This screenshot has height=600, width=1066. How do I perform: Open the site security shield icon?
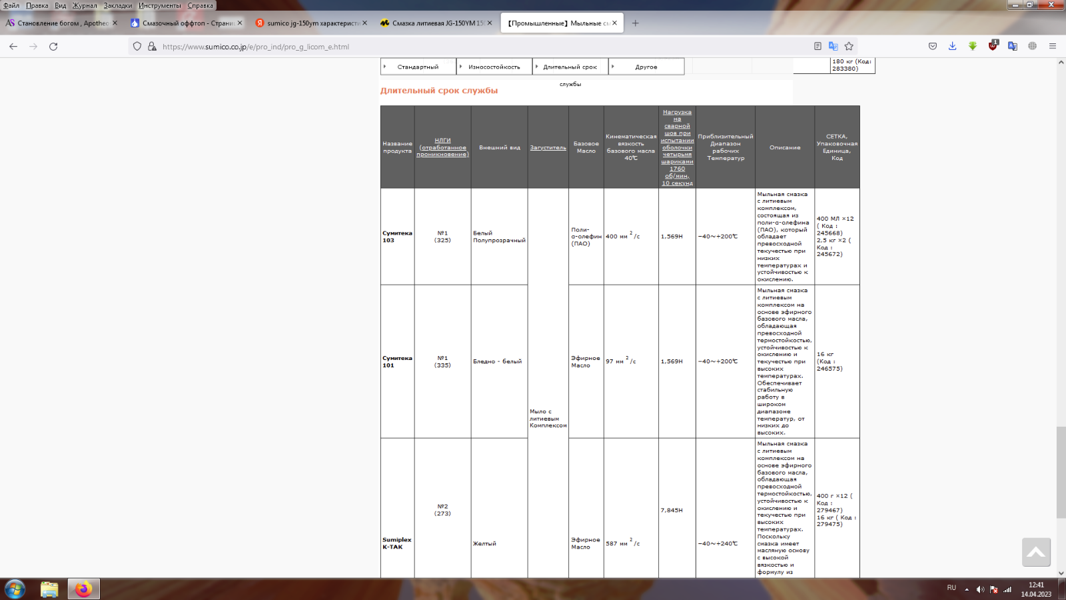click(137, 47)
